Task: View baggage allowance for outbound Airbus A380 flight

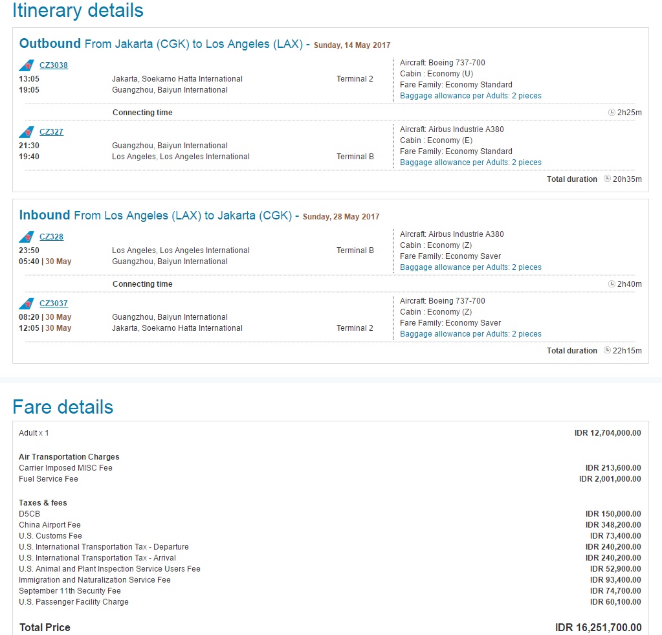Action: pyautogui.click(x=470, y=162)
